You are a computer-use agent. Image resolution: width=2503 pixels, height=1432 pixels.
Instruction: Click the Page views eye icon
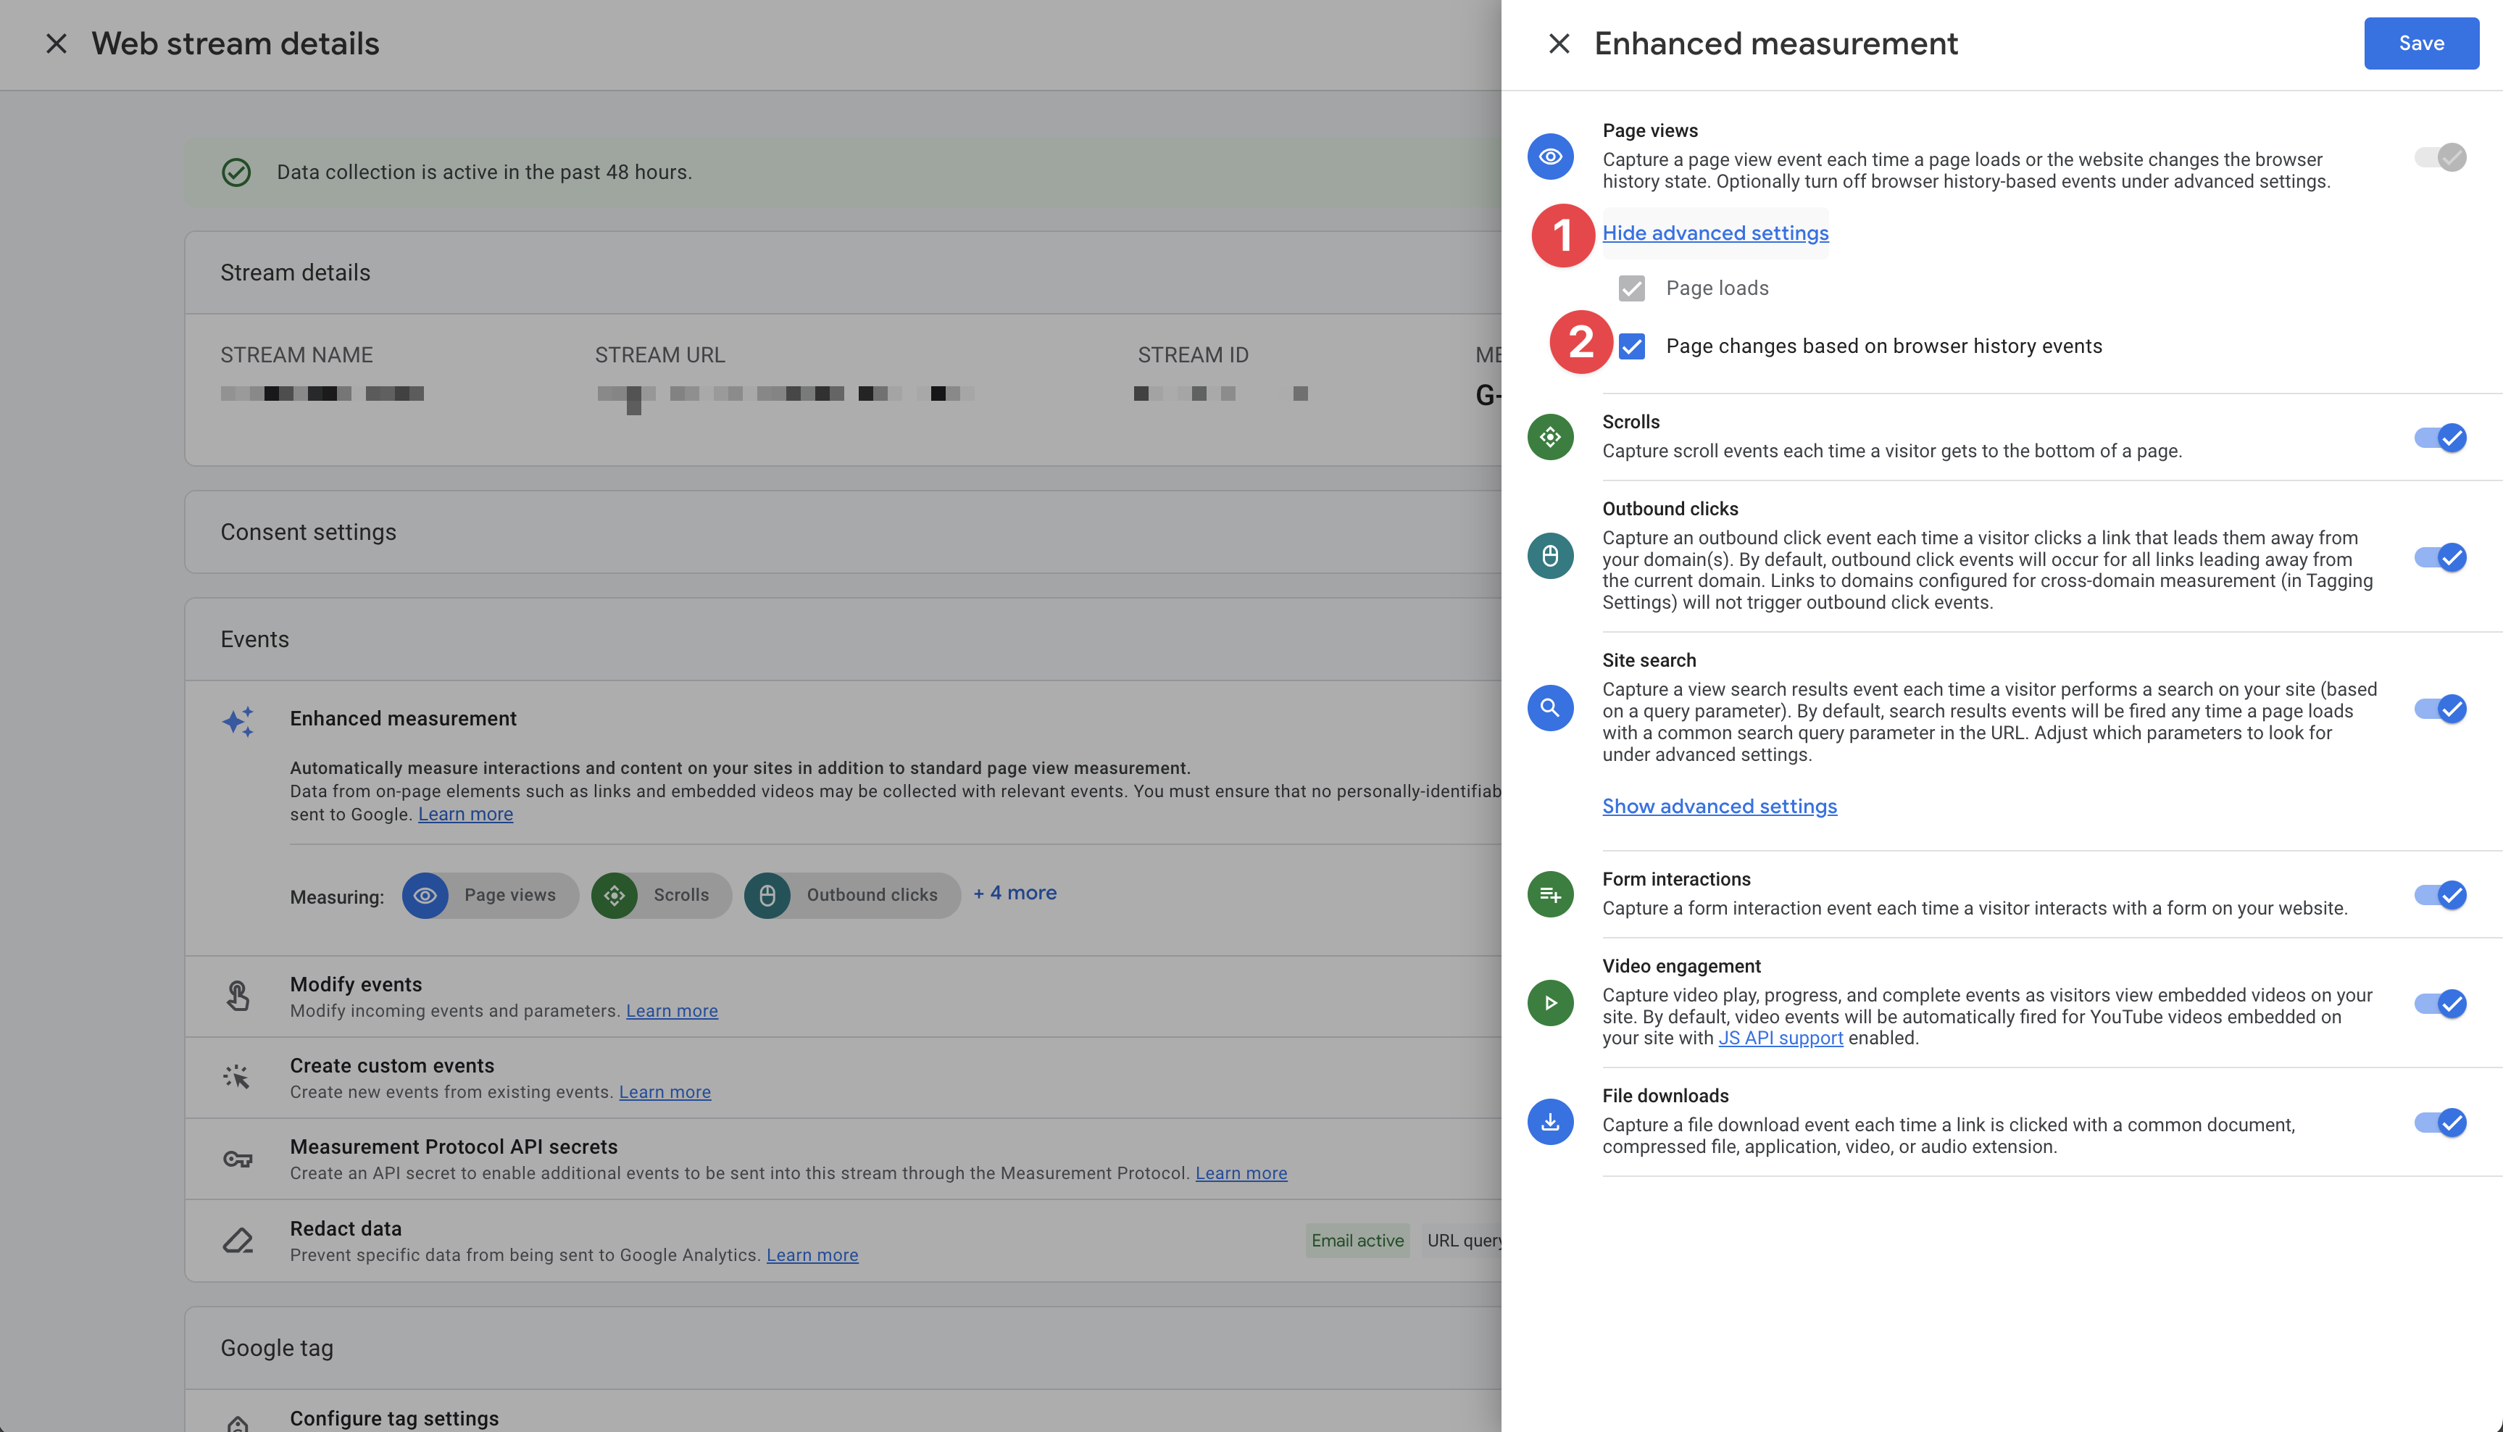tap(1550, 157)
